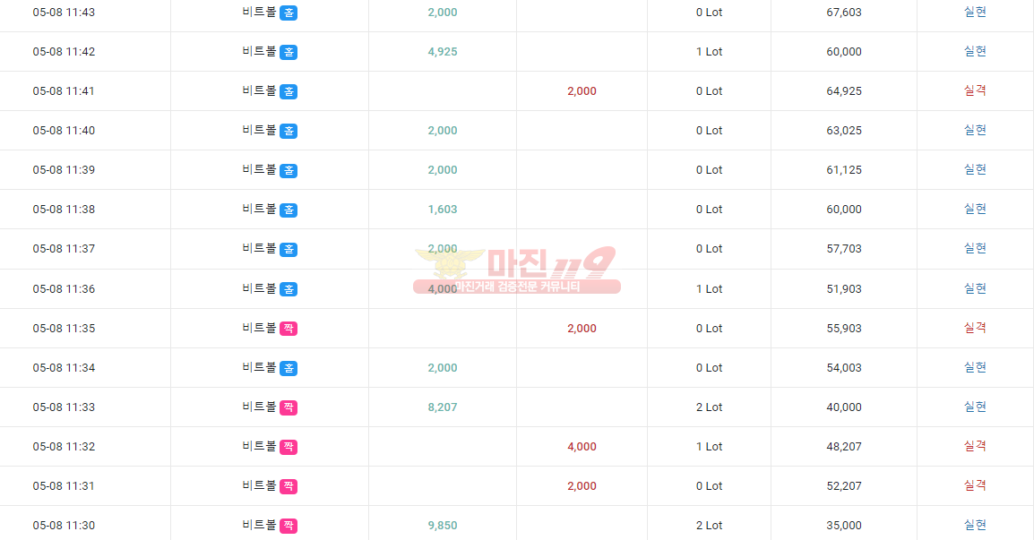Open the 실현 status in the 11:43 row
Screen dimensions: 1034x540
coord(975,12)
